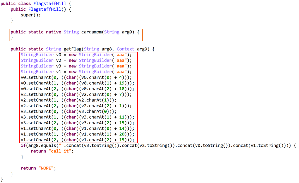Click the arg0 parameter of cardamom
The height and width of the screenshot is (183, 299).
click(127, 32)
